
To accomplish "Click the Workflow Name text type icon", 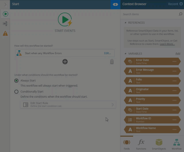I will click(130, 129).
